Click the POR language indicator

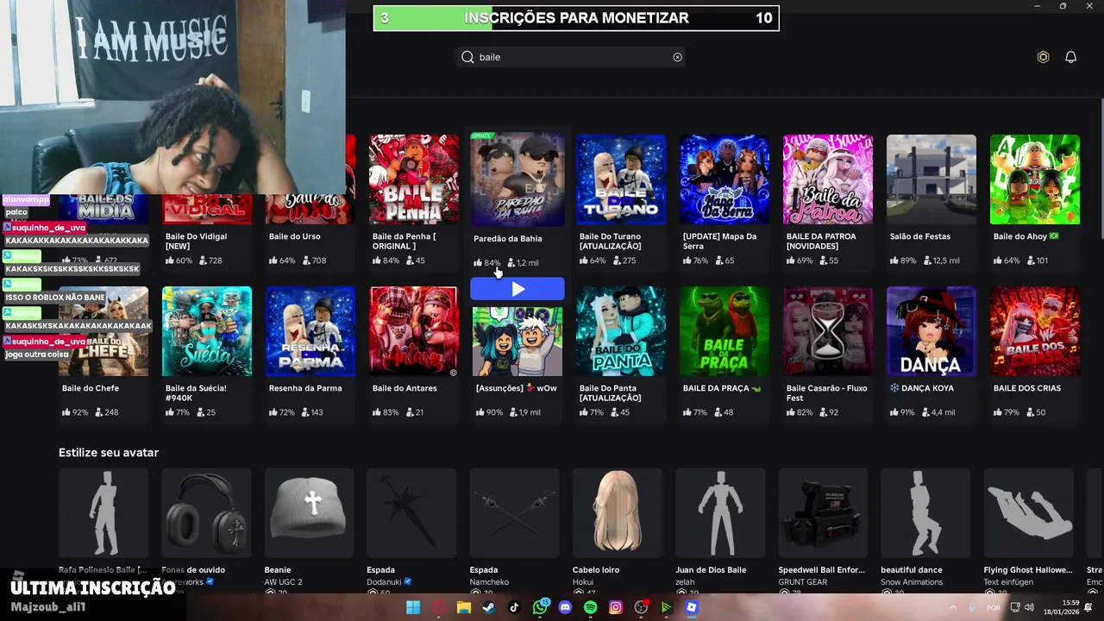[x=994, y=607]
